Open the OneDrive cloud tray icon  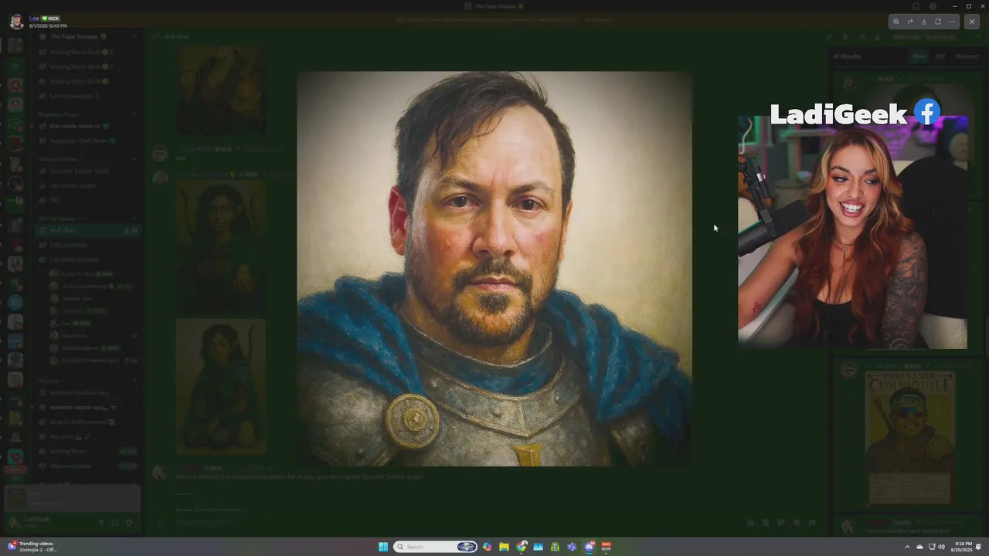click(x=920, y=547)
